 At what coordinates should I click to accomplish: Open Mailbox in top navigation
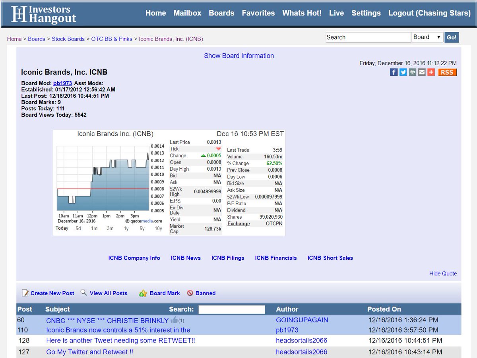click(187, 13)
